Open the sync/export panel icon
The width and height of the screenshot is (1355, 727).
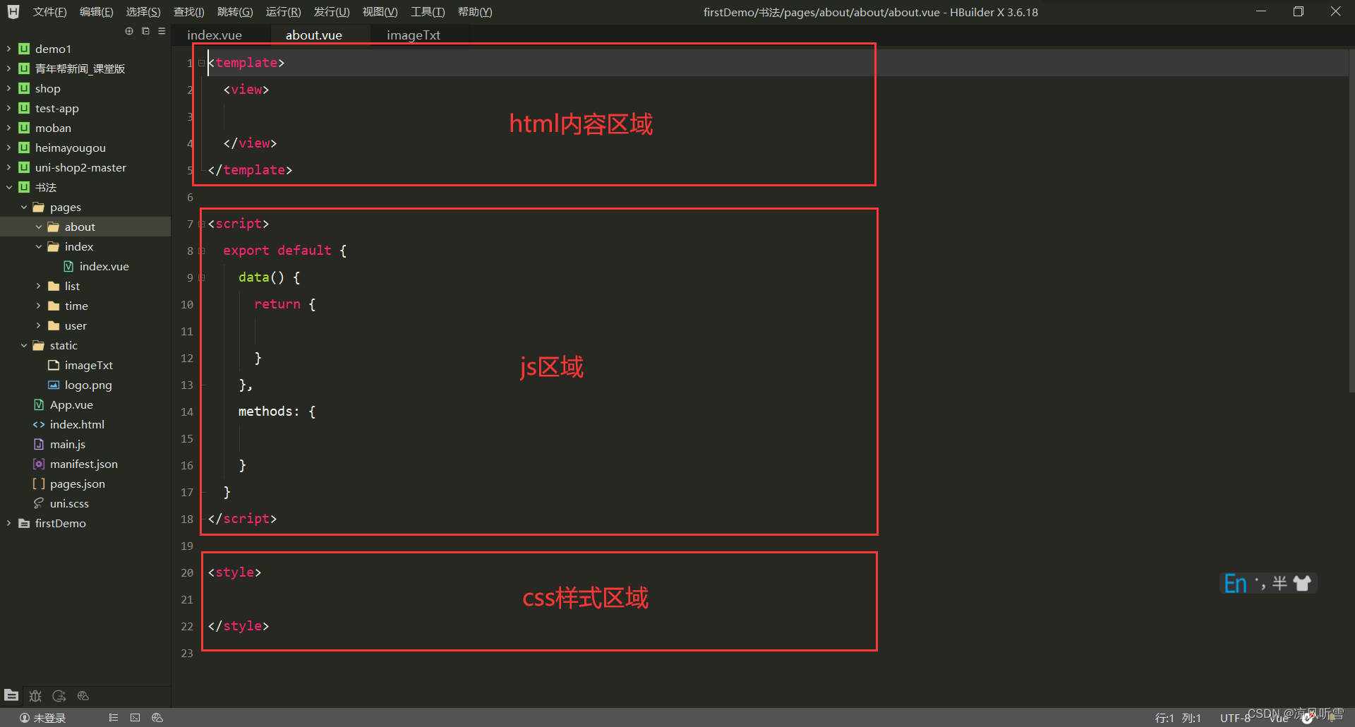59,696
